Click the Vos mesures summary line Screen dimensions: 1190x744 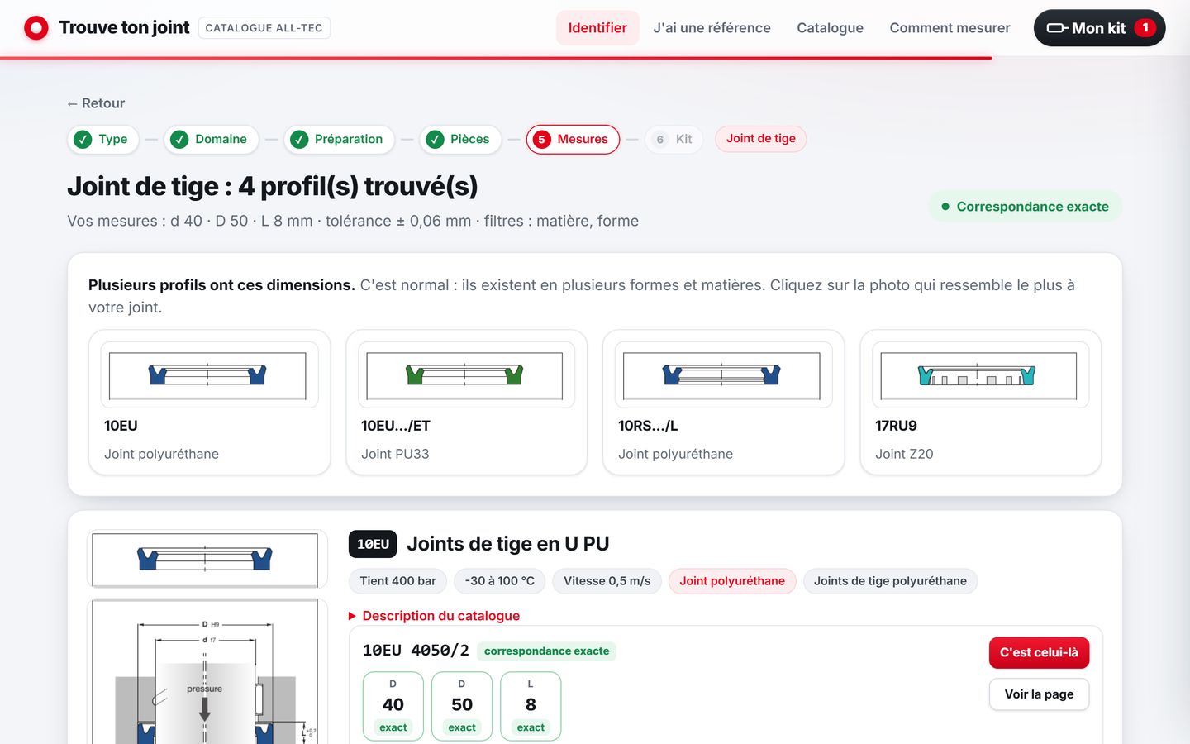tap(353, 221)
